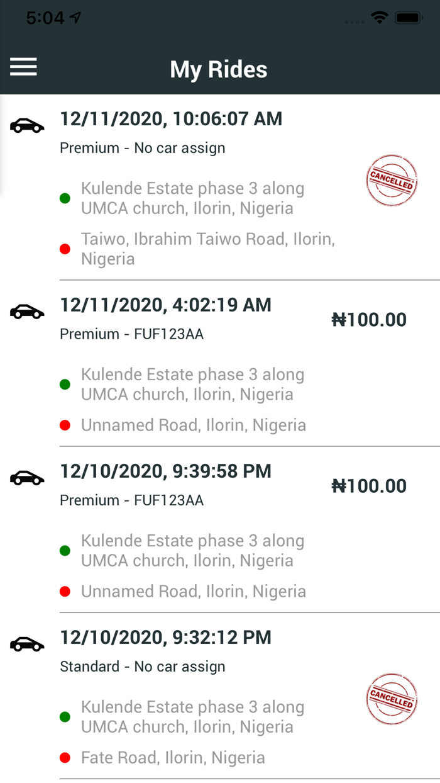
Task: Select ride dated 12/10/2020, 9:32:12 PM
Action: [x=165, y=637]
